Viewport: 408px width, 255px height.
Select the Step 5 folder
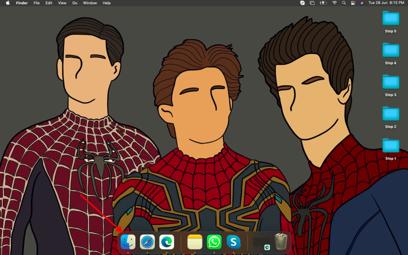coord(390,19)
